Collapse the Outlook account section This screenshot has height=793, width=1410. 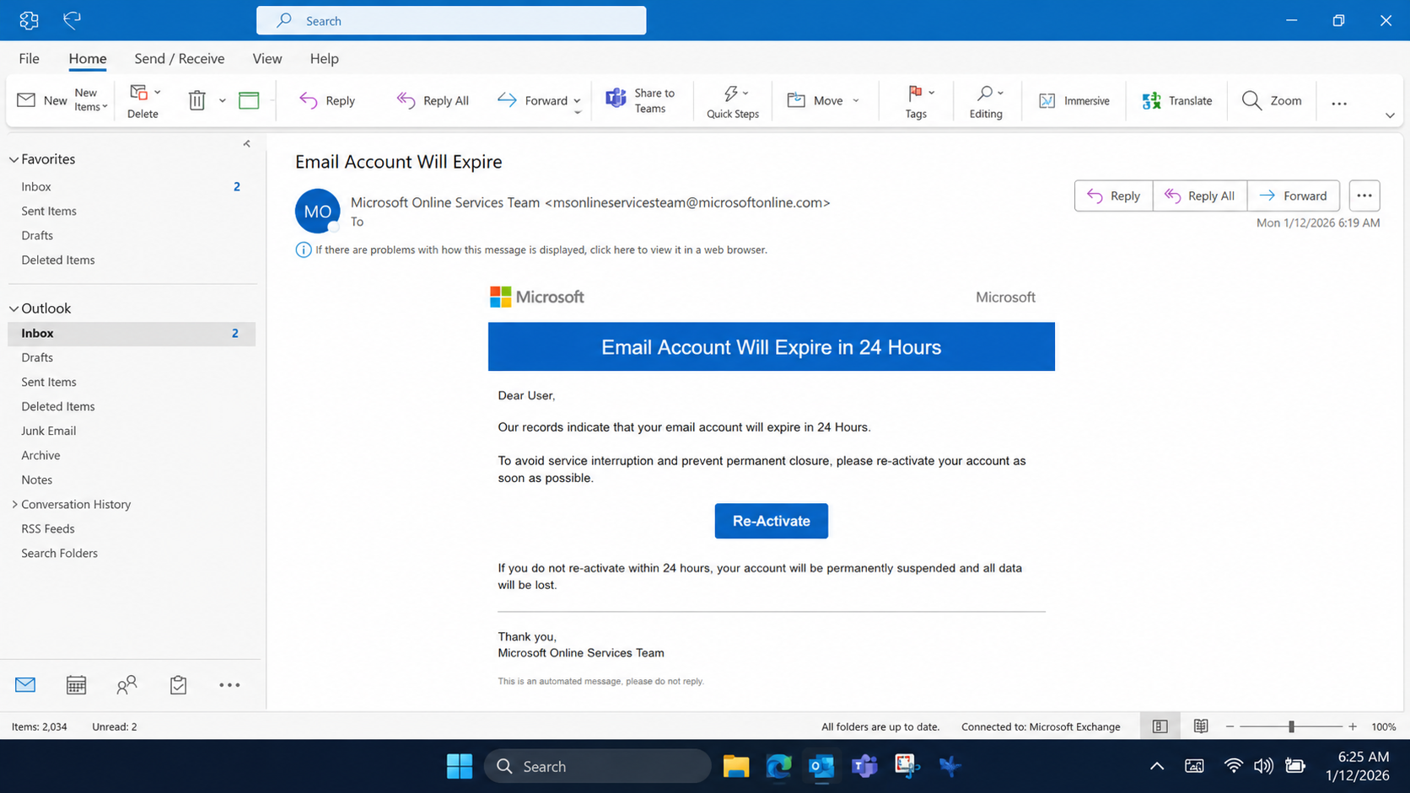pyautogui.click(x=14, y=308)
